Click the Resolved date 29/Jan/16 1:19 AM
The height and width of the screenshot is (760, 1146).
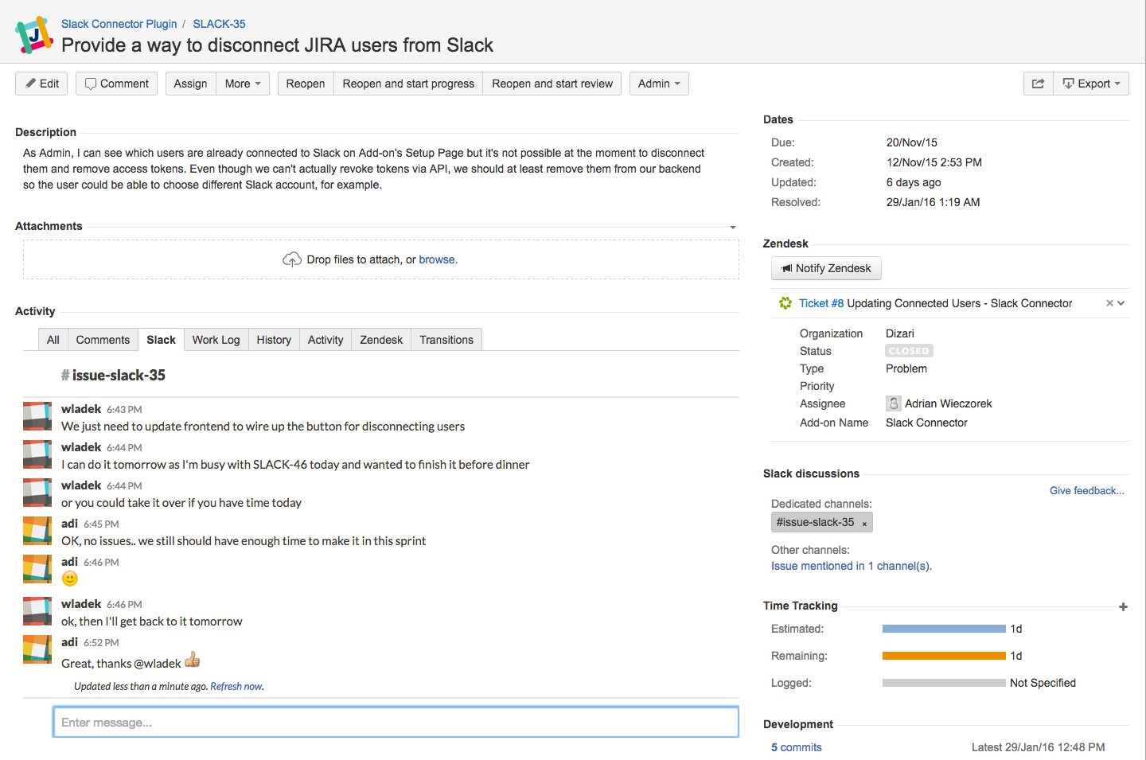tap(934, 202)
